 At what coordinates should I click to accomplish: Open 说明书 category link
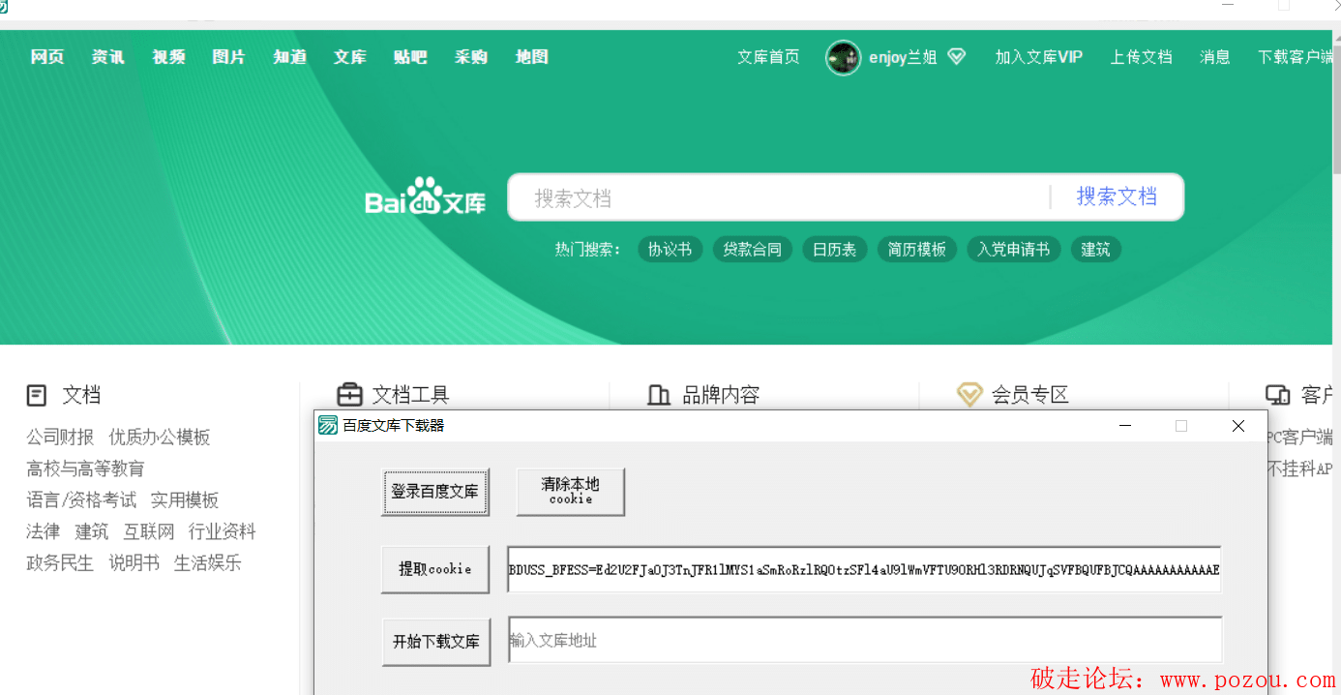[134, 563]
